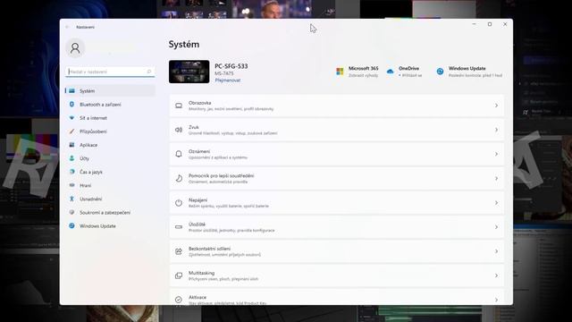Click the Síť a internet wifi icon
Screen dimensions: 572x322
[x=71, y=118]
